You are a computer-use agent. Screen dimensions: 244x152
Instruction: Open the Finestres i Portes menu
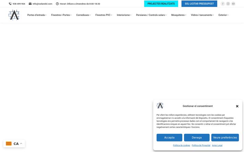61,15
